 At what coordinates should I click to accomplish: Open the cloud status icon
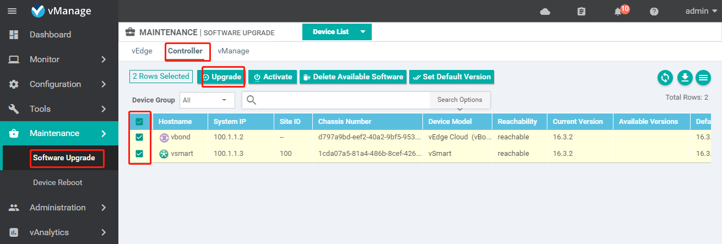tap(545, 12)
